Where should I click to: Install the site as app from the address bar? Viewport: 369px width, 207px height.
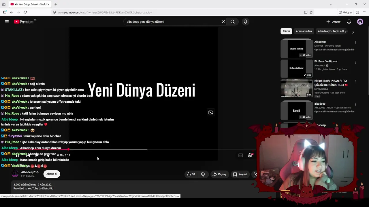[306, 12]
